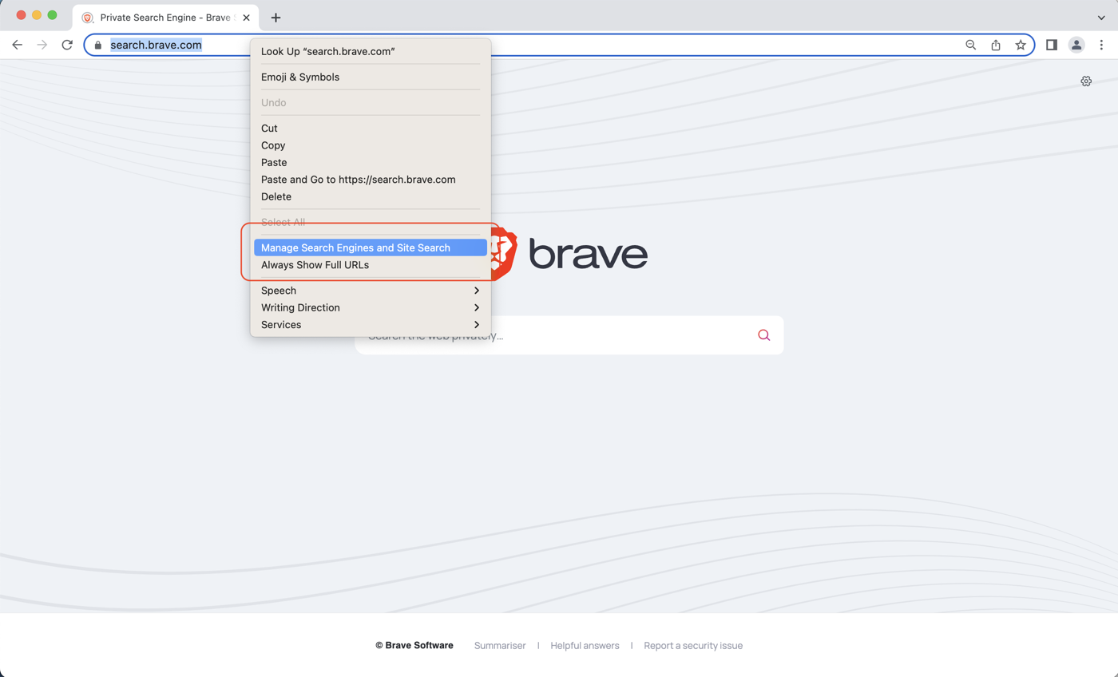Open the profile avatar icon
1118x677 pixels.
point(1076,45)
